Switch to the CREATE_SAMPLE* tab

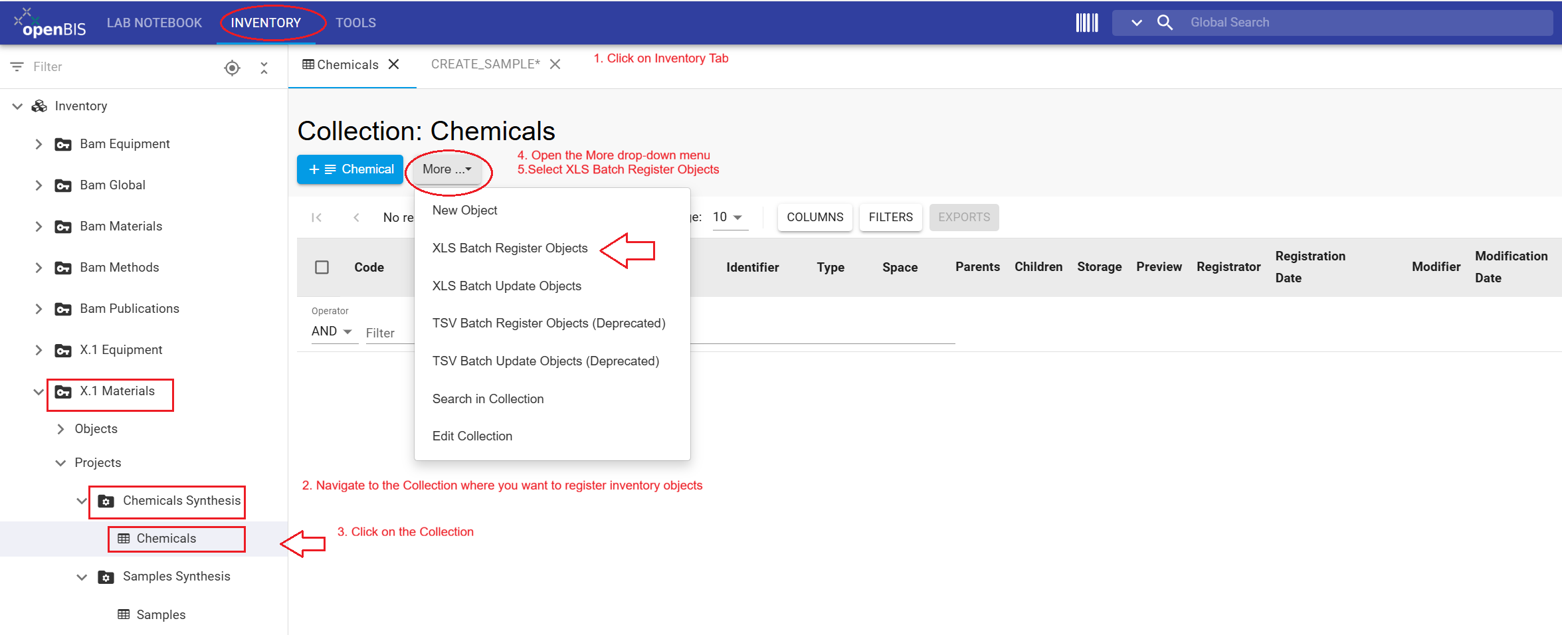[486, 64]
